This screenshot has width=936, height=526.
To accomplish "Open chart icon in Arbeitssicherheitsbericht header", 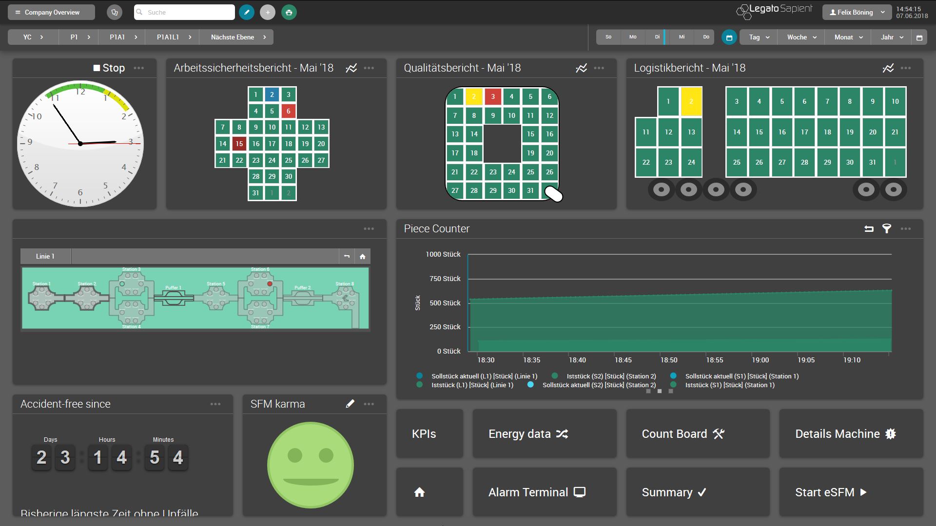I will point(351,68).
